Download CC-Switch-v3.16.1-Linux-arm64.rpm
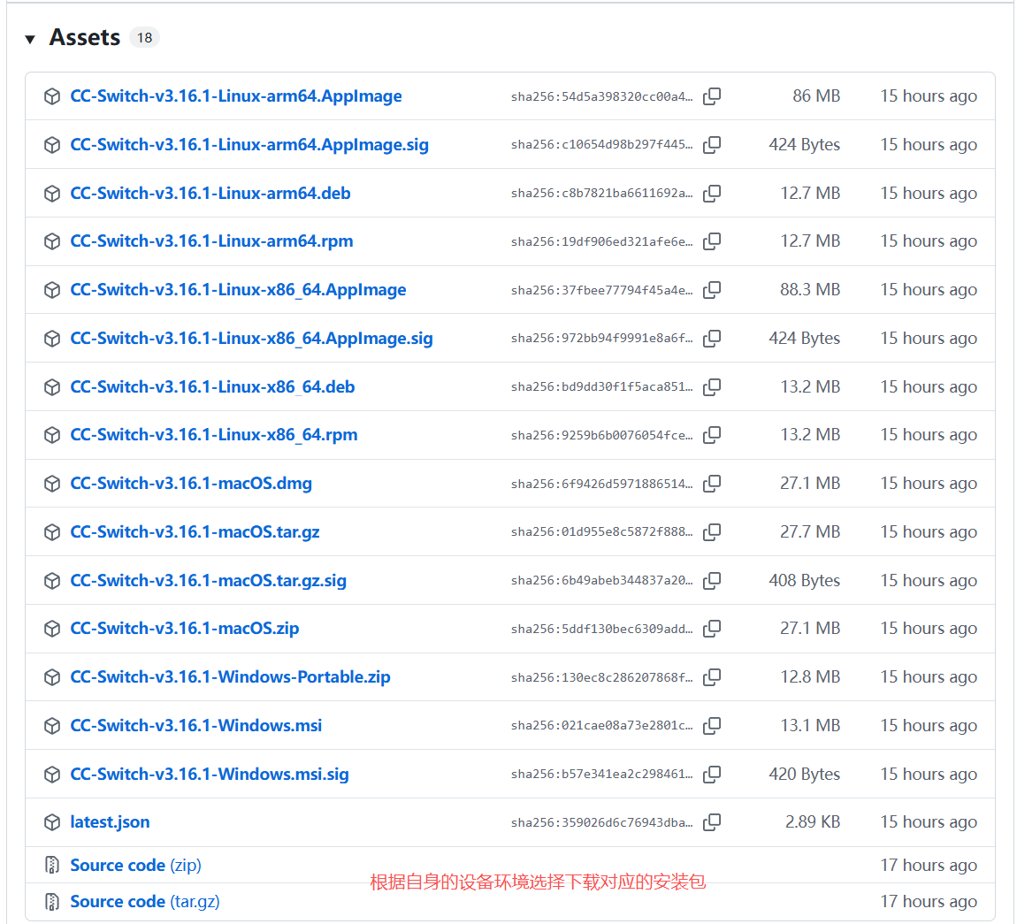1017x924 pixels. [x=211, y=241]
